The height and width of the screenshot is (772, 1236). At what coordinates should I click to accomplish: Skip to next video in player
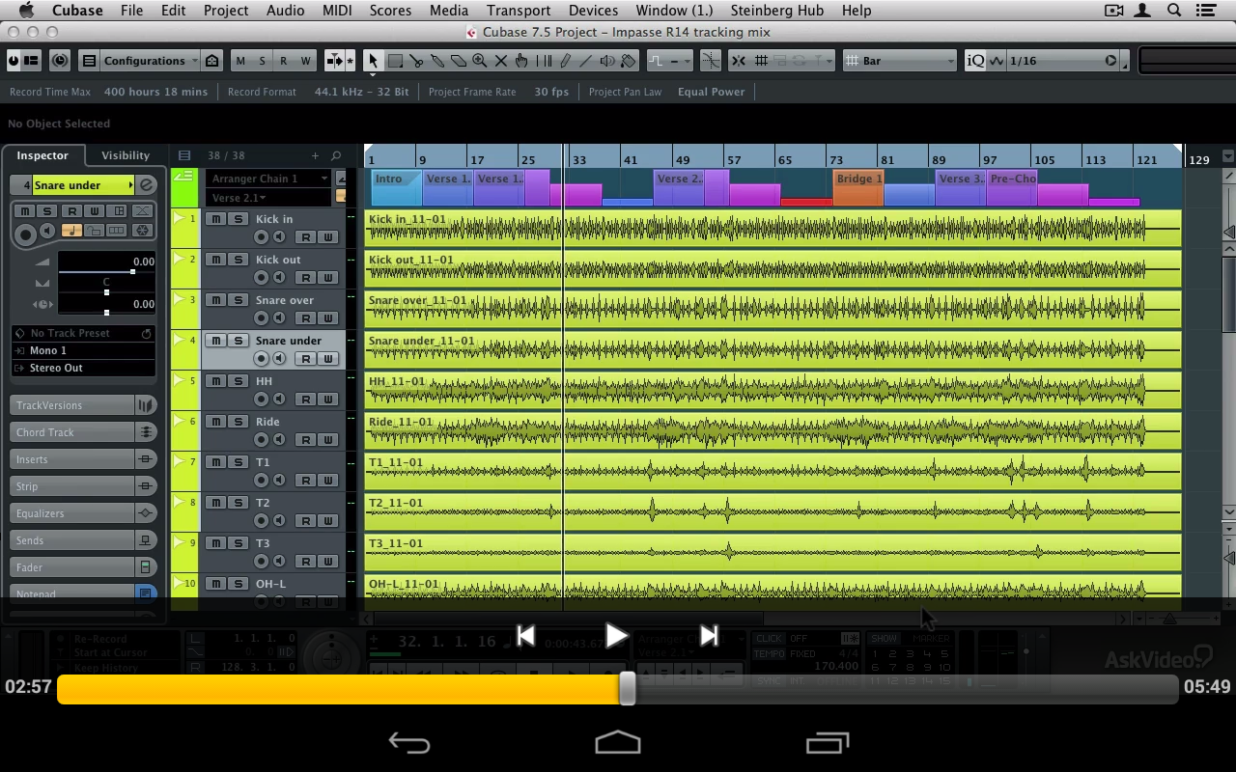point(709,636)
